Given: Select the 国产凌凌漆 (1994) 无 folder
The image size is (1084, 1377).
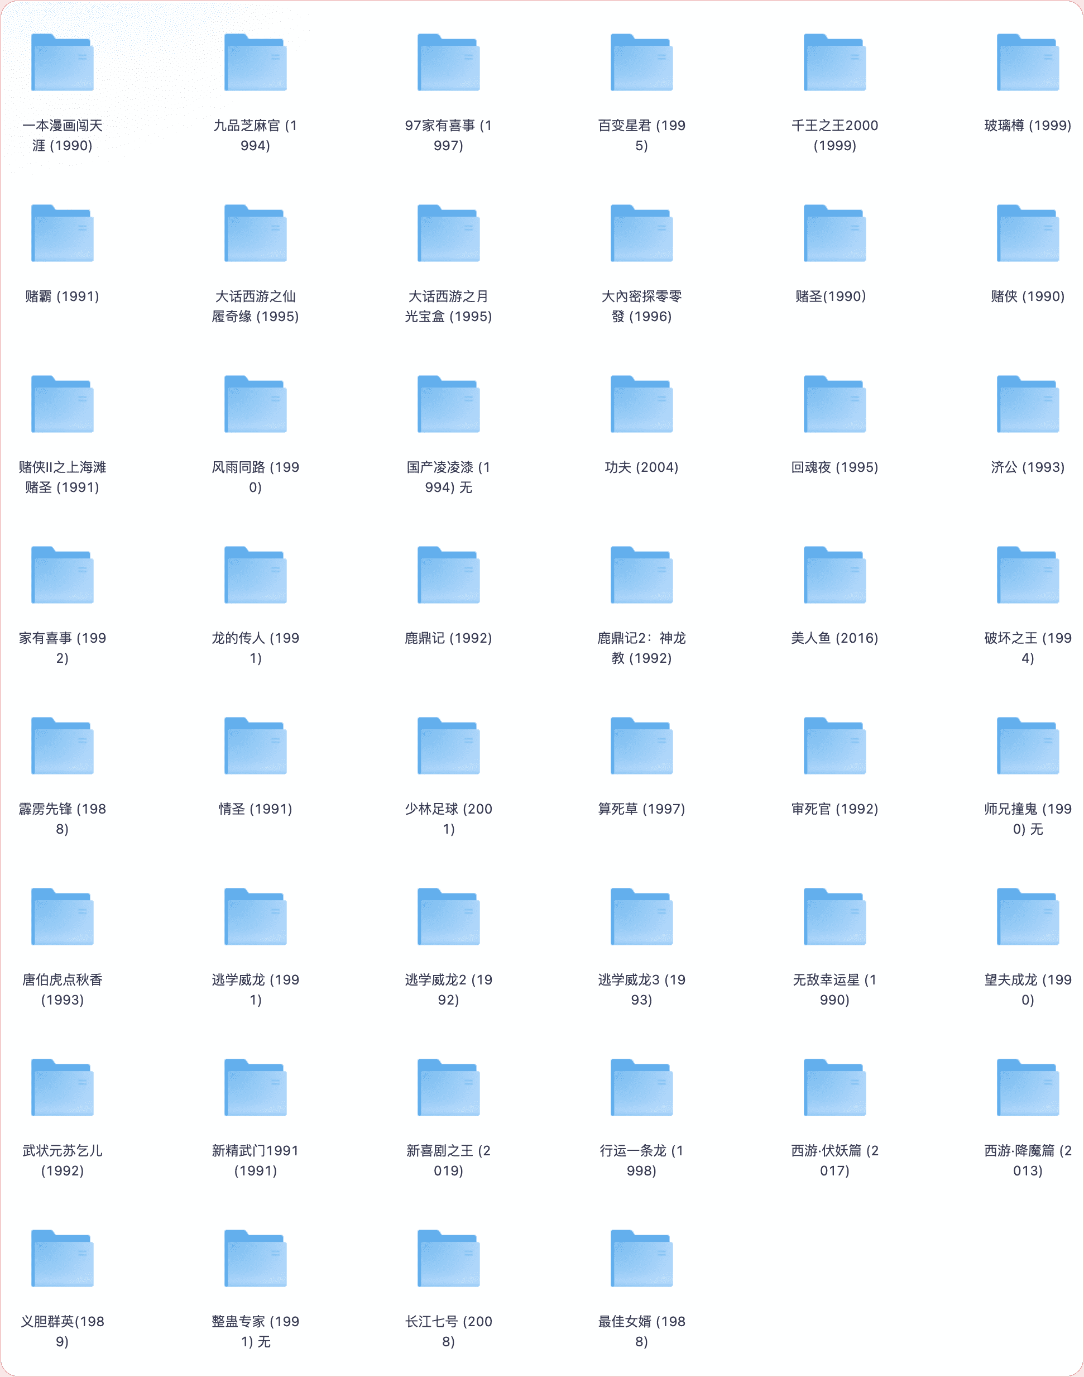Looking at the screenshot, I should pyautogui.click(x=448, y=404).
